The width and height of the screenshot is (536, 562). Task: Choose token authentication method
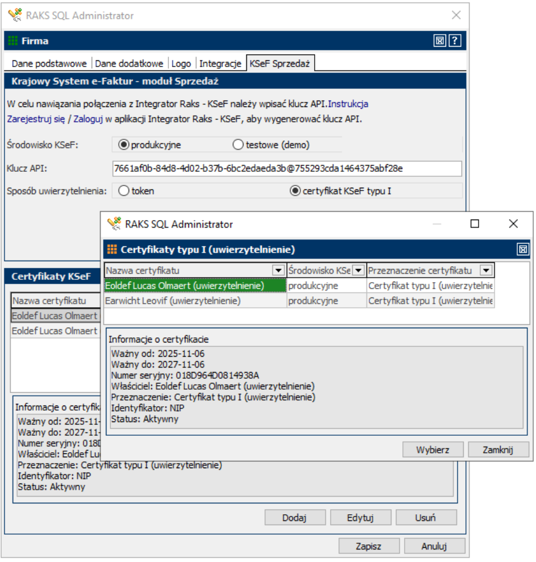[x=123, y=191]
